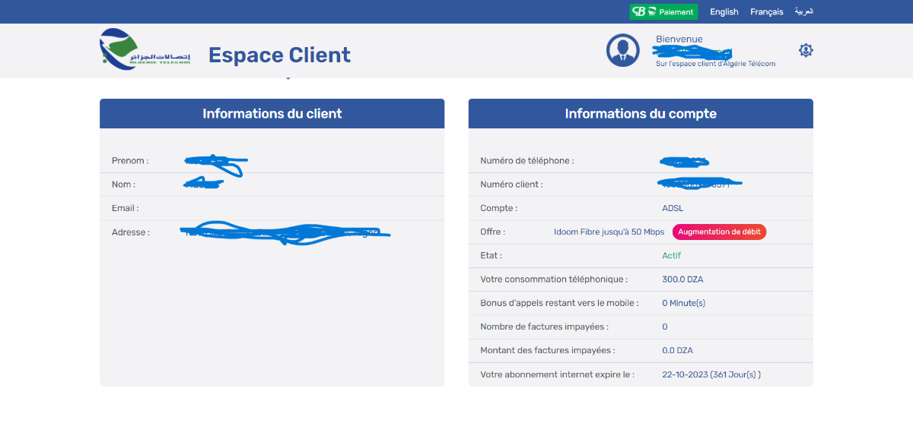
Task: Click the 300.0 DZA consumption value
Action: coord(682,279)
